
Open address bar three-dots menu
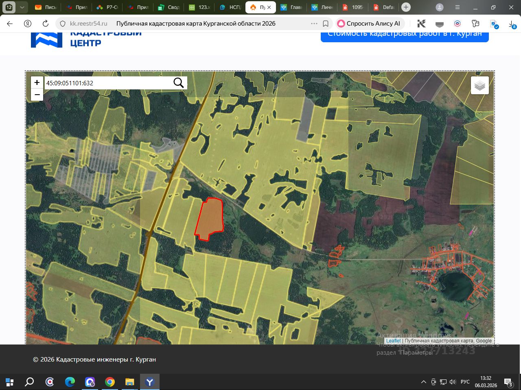[314, 24]
